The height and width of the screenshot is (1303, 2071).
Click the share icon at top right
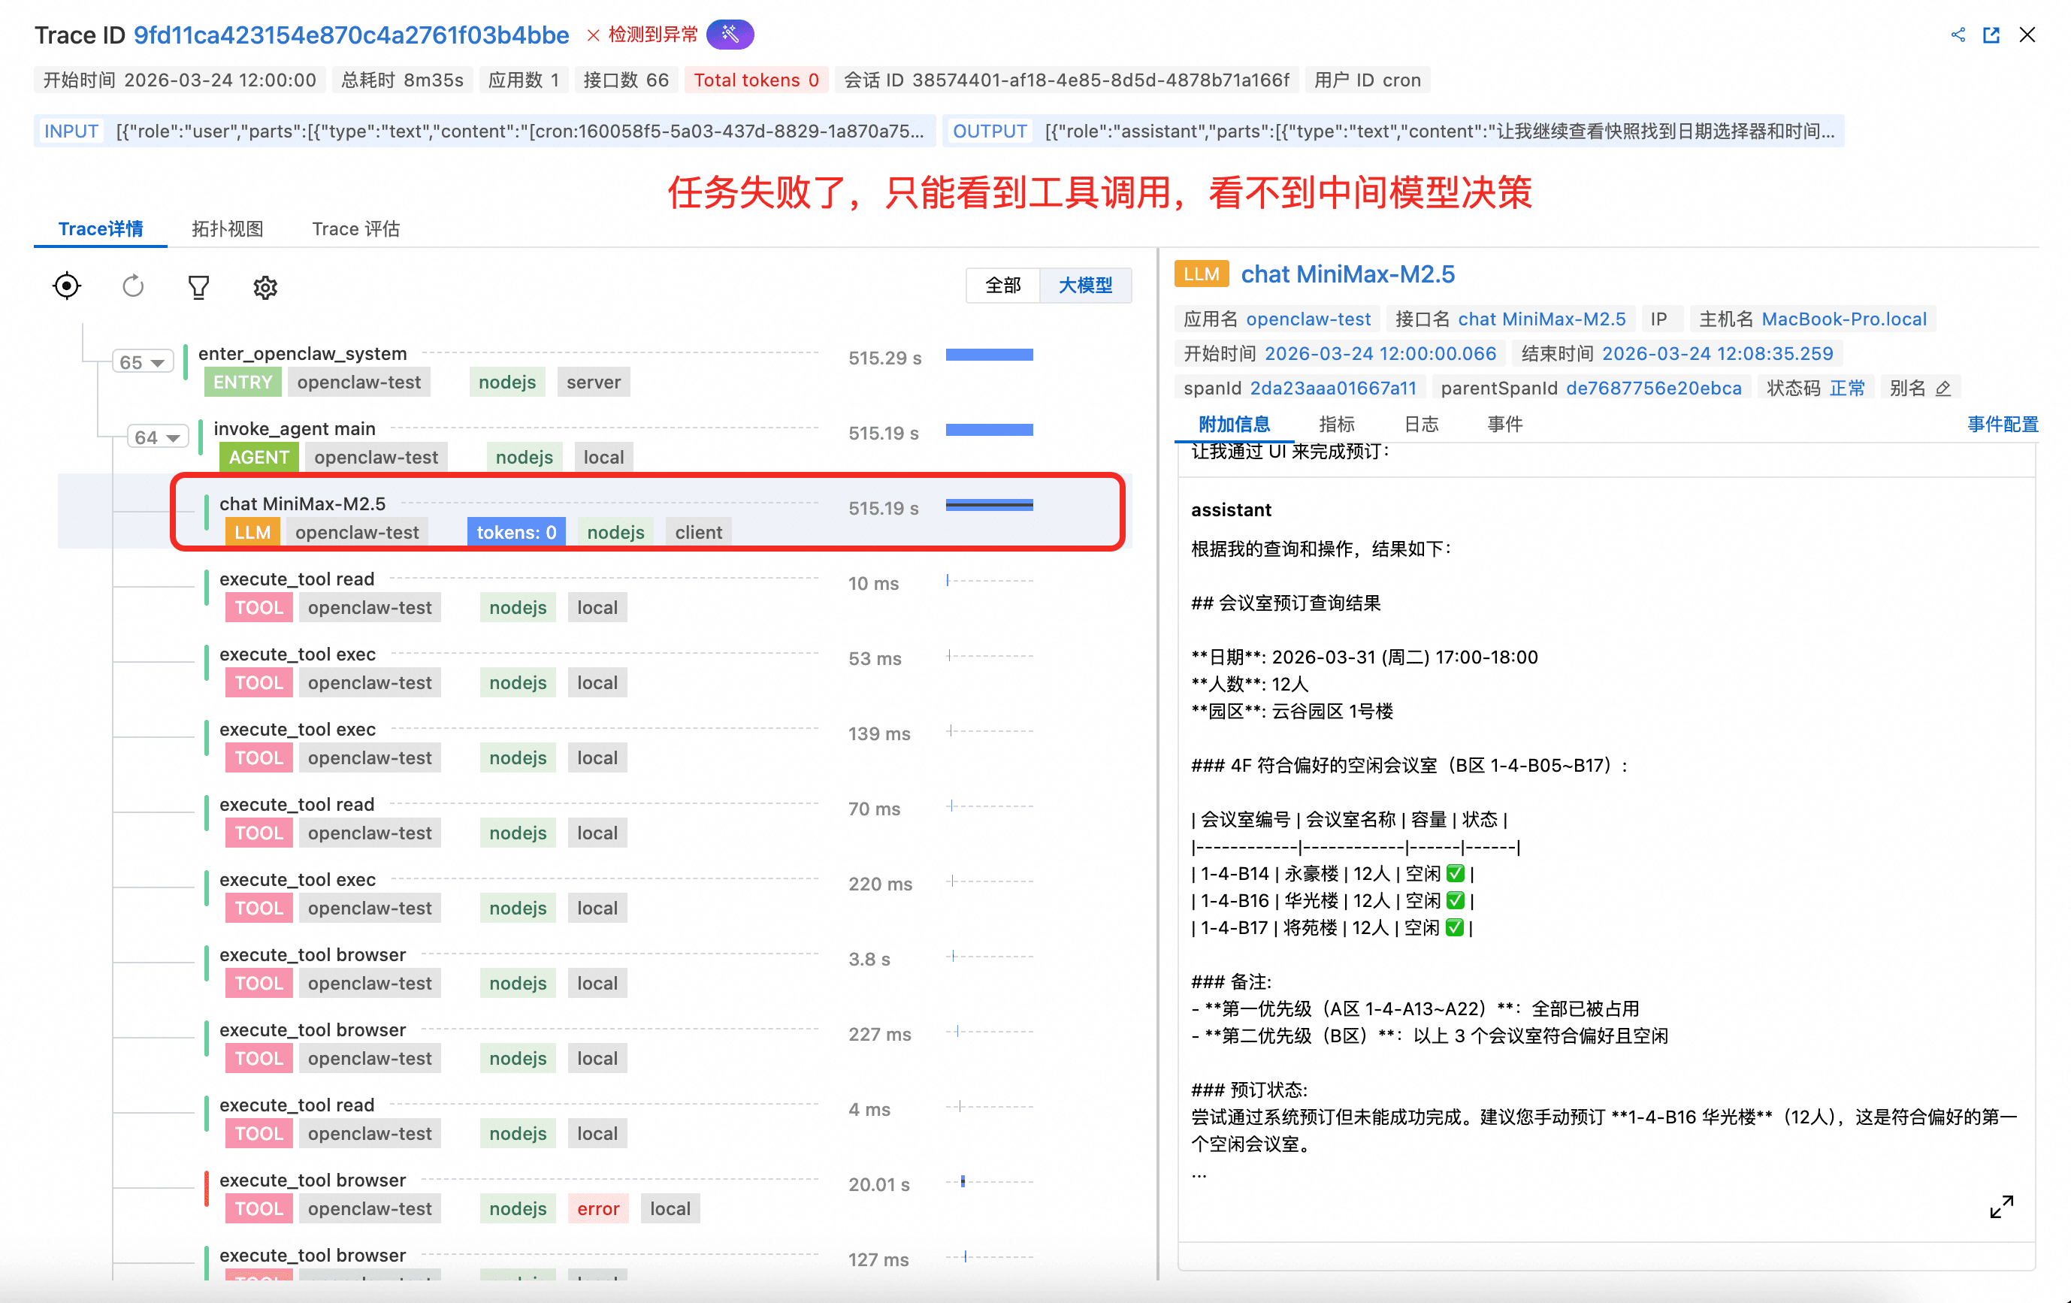pos(1958,35)
